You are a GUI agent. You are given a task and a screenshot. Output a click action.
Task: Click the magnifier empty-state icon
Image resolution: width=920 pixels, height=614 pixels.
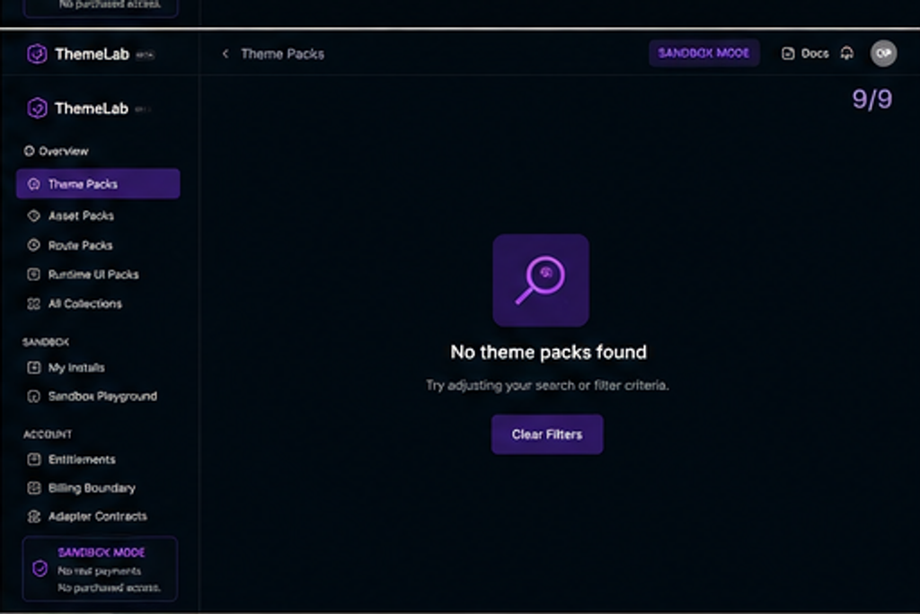click(x=541, y=280)
